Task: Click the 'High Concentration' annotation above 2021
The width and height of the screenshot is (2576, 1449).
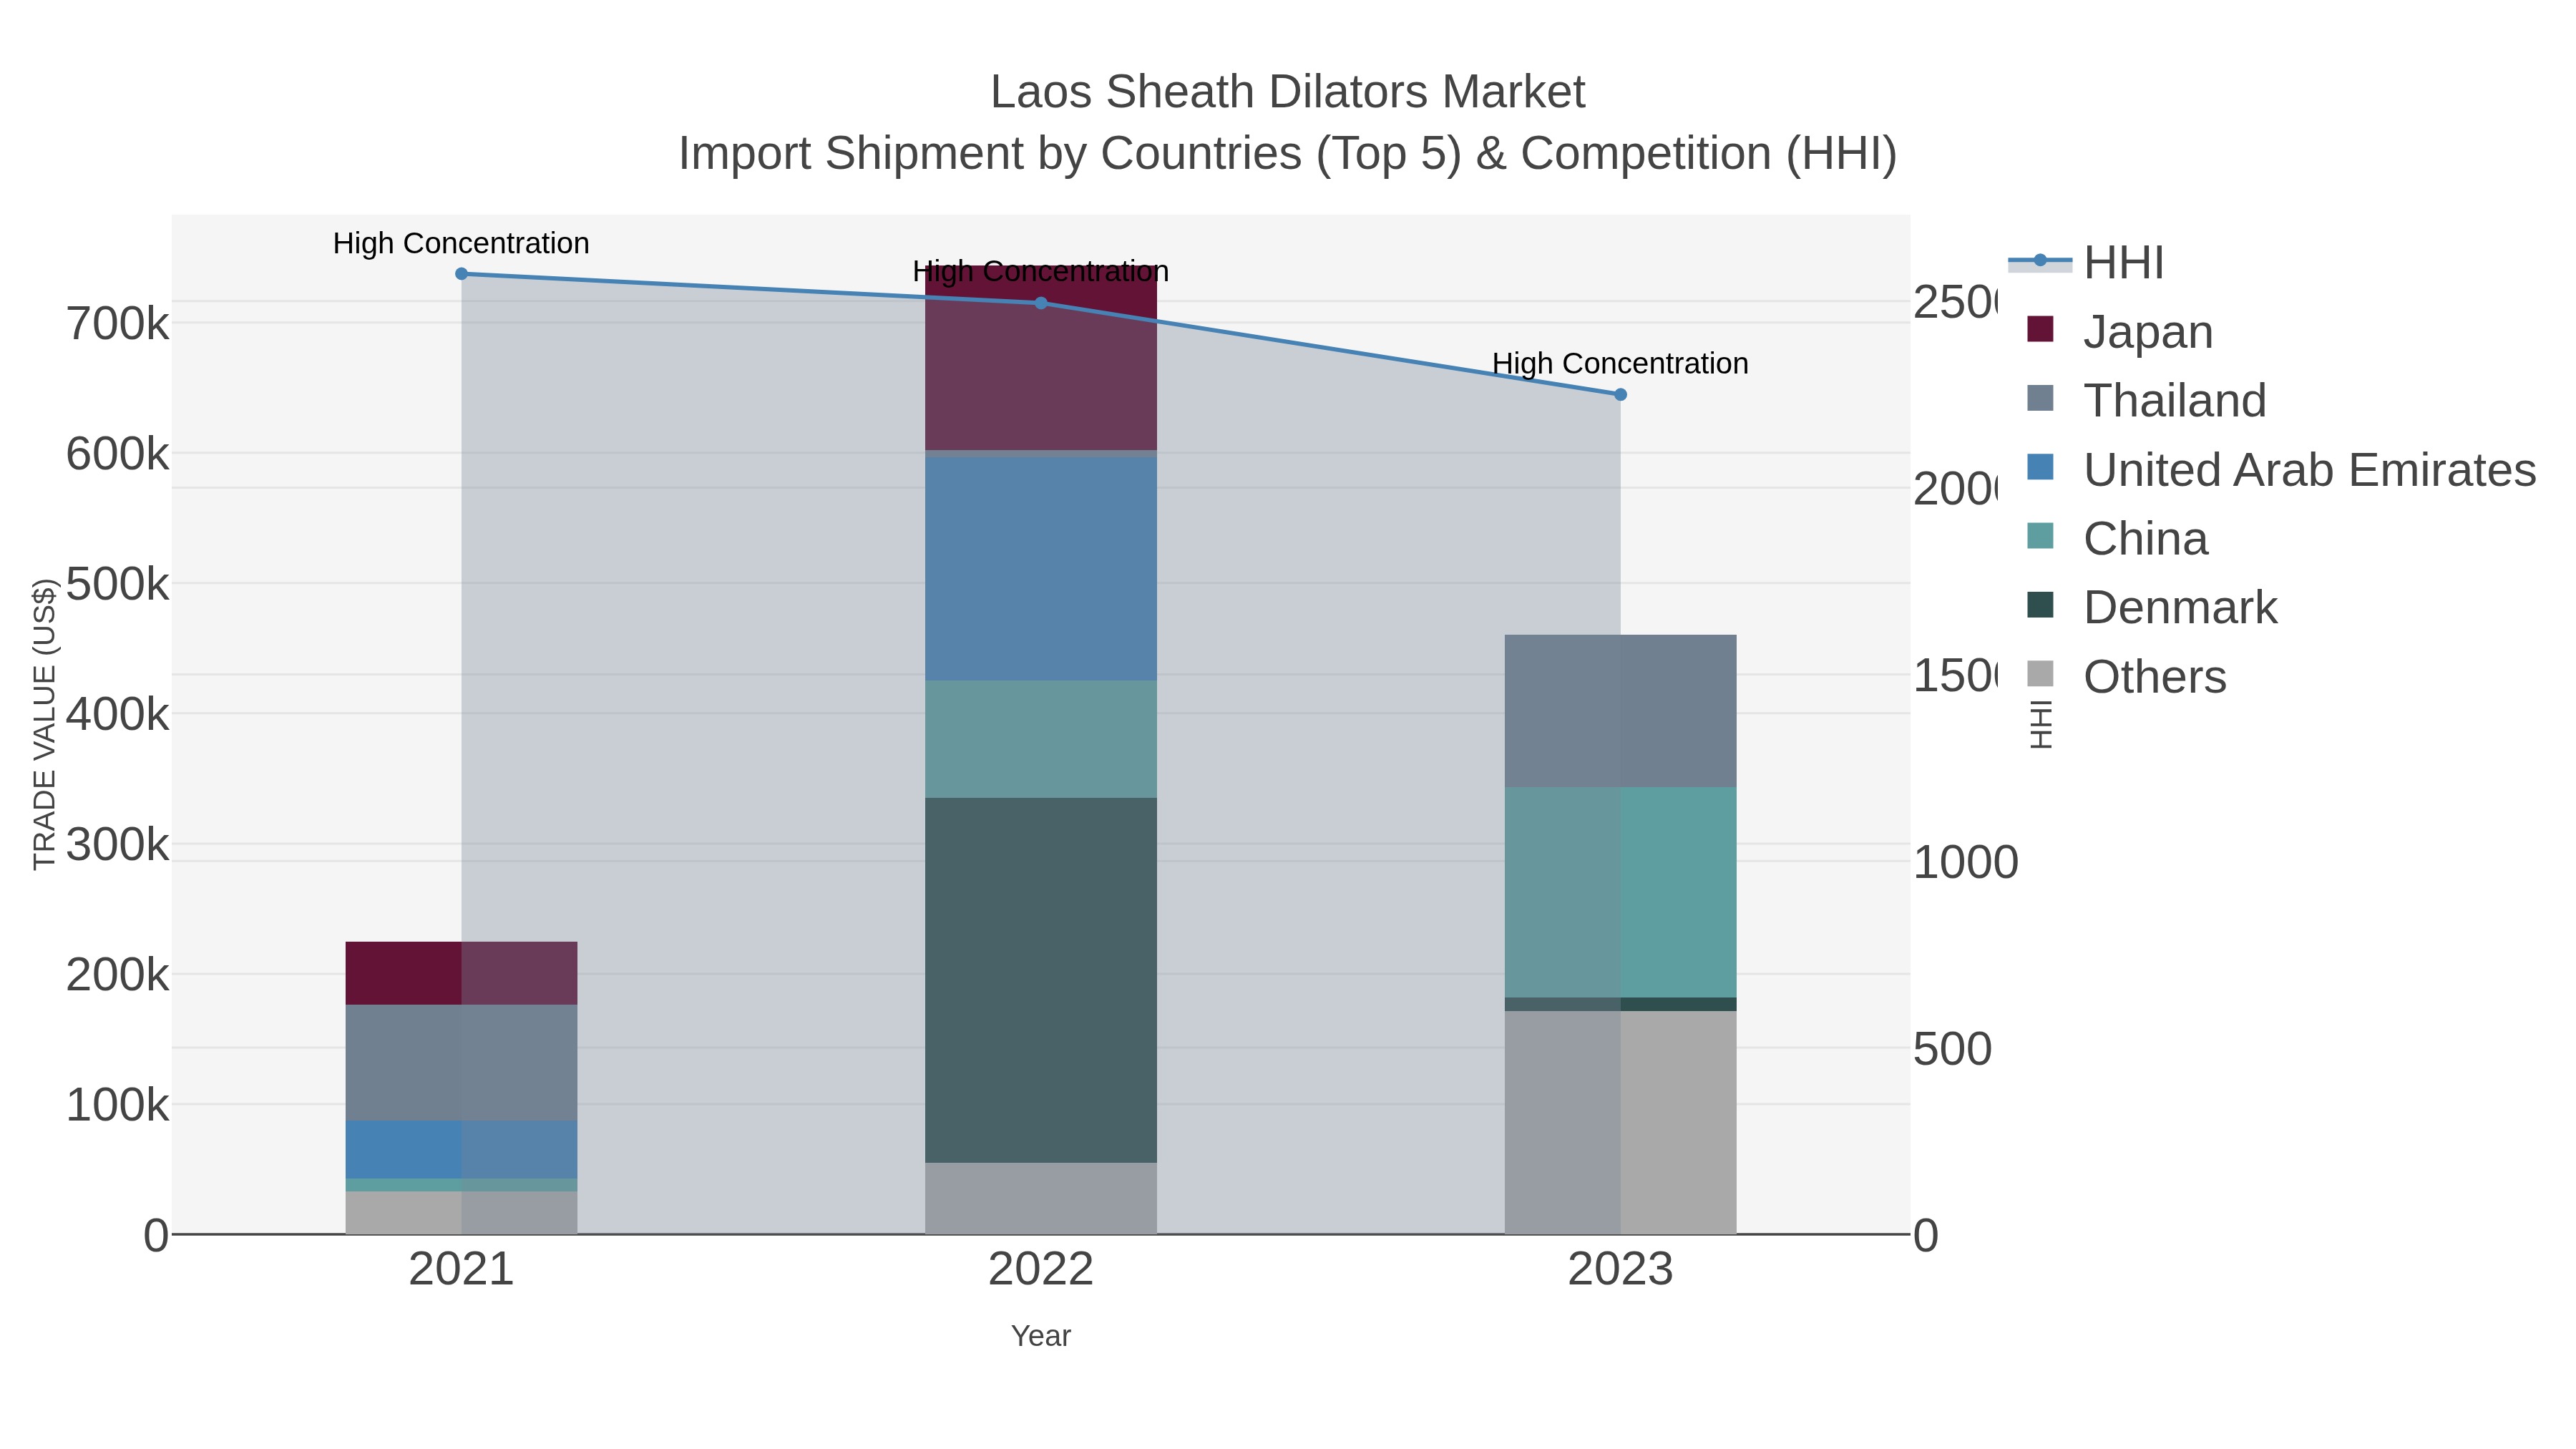Action: [461, 243]
